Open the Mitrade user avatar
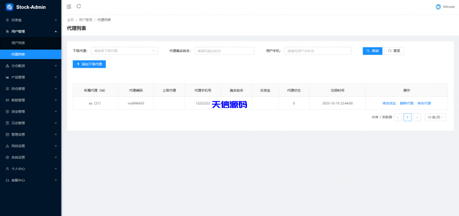The width and height of the screenshot is (459, 216). click(x=438, y=7)
